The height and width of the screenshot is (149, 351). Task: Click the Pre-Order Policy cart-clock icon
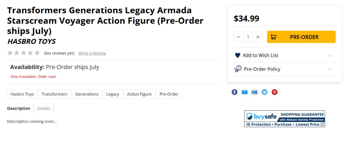238,69
